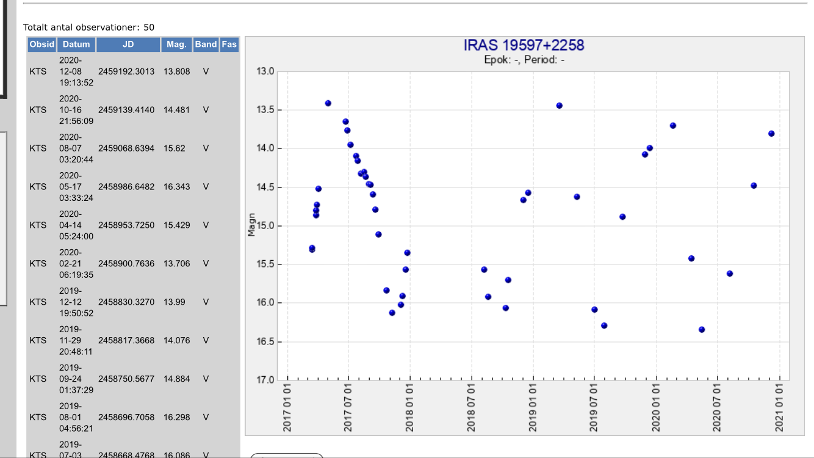Viewport: 814px width, 458px height.
Task: Click the Band column header
Action: (206, 44)
